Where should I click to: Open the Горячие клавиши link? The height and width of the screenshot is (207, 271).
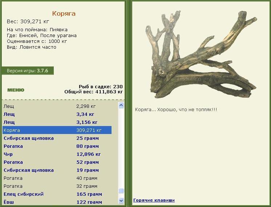tap(154, 200)
